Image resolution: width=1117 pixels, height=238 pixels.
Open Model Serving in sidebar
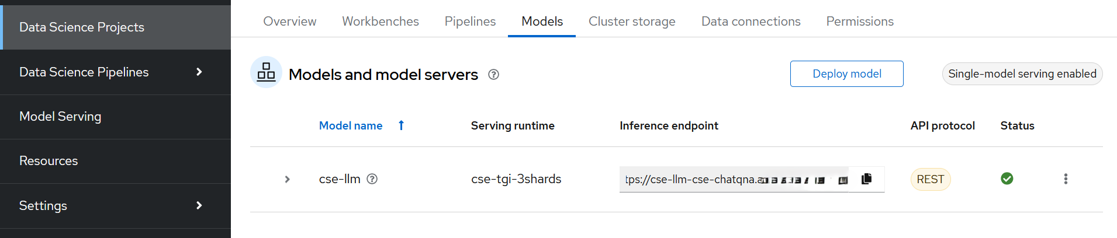coord(60,117)
